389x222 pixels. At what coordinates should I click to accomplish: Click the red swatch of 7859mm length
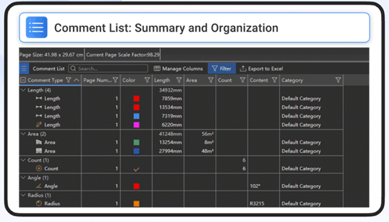coord(136,98)
